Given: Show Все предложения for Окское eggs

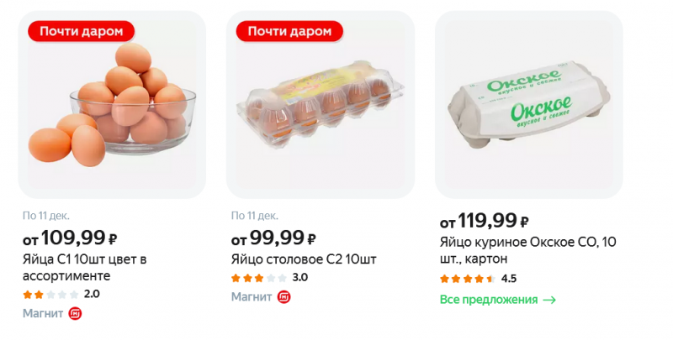Looking at the screenshot, I should [x=489, y=300].
